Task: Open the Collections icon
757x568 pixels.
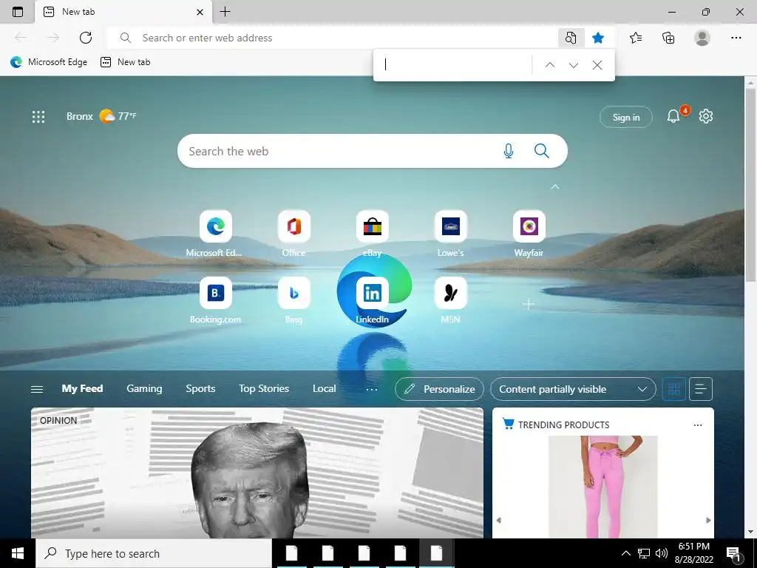Action: (x=668, y=38)
